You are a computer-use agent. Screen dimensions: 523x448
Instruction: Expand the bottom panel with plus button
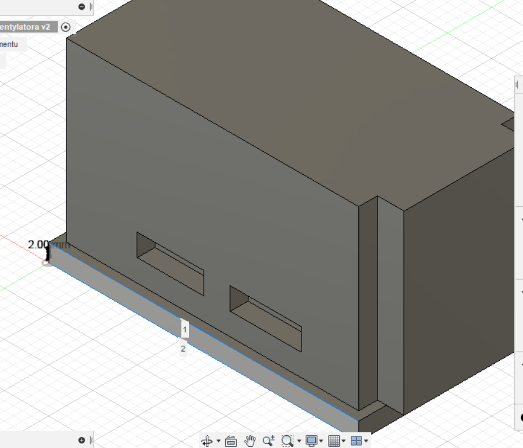coord(81,440)
